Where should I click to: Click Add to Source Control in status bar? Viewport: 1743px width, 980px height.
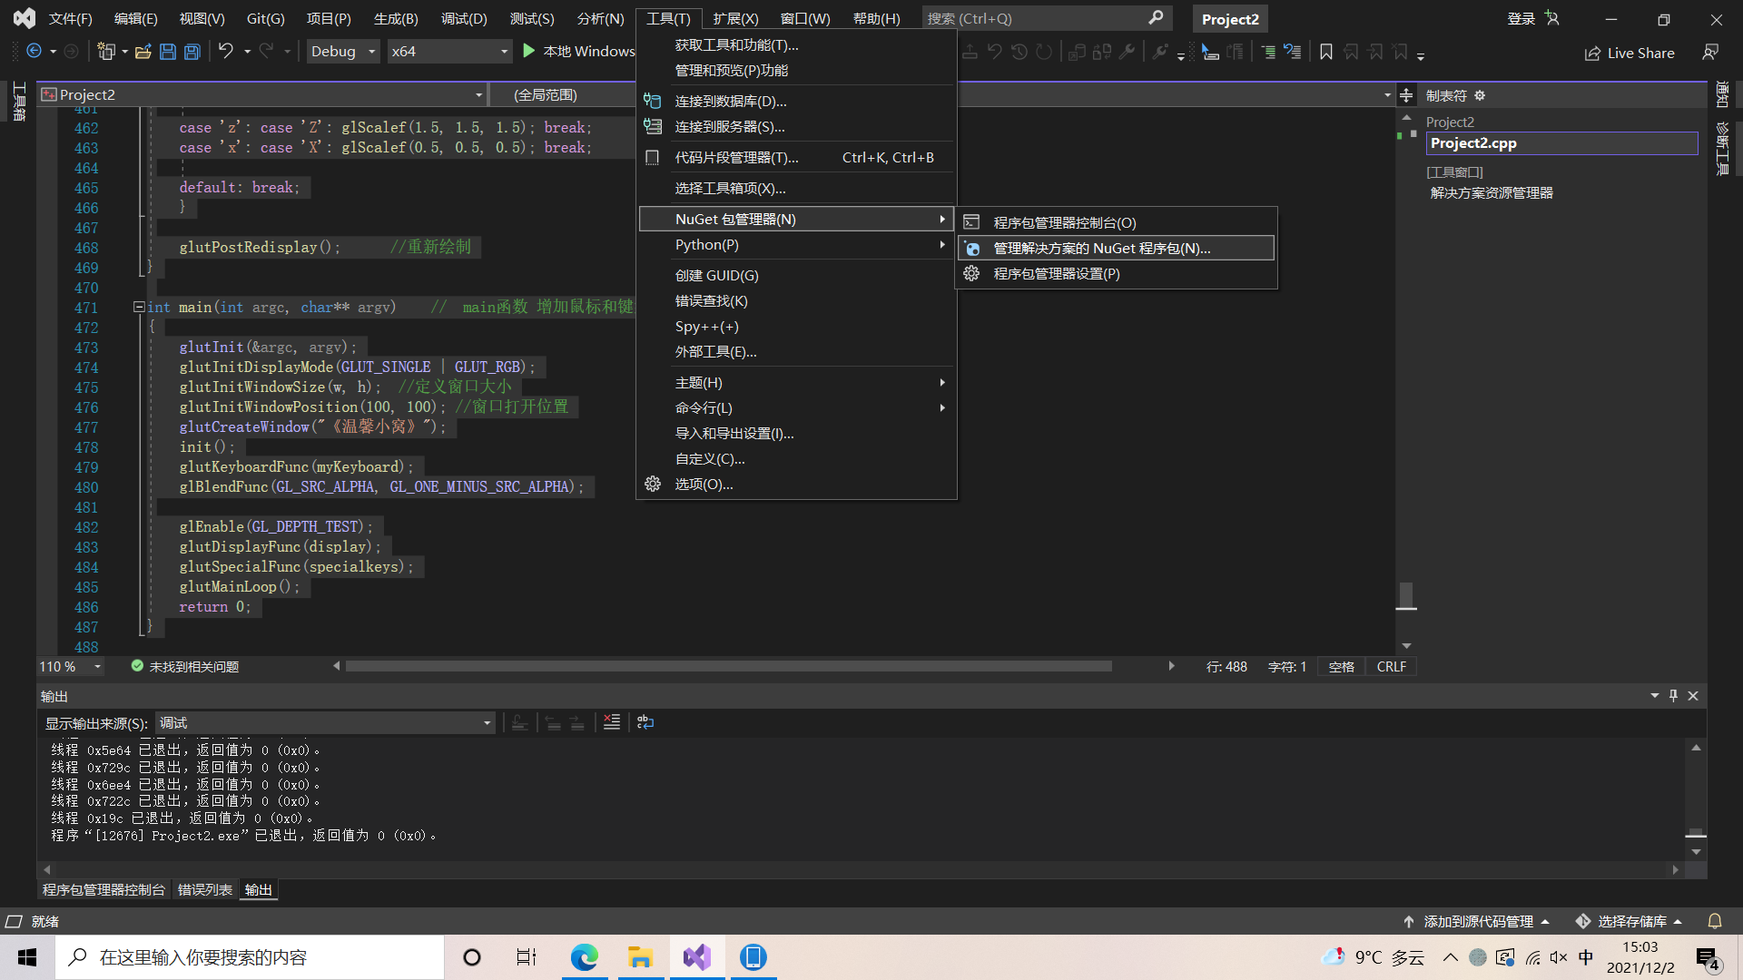pos(1477,921)
